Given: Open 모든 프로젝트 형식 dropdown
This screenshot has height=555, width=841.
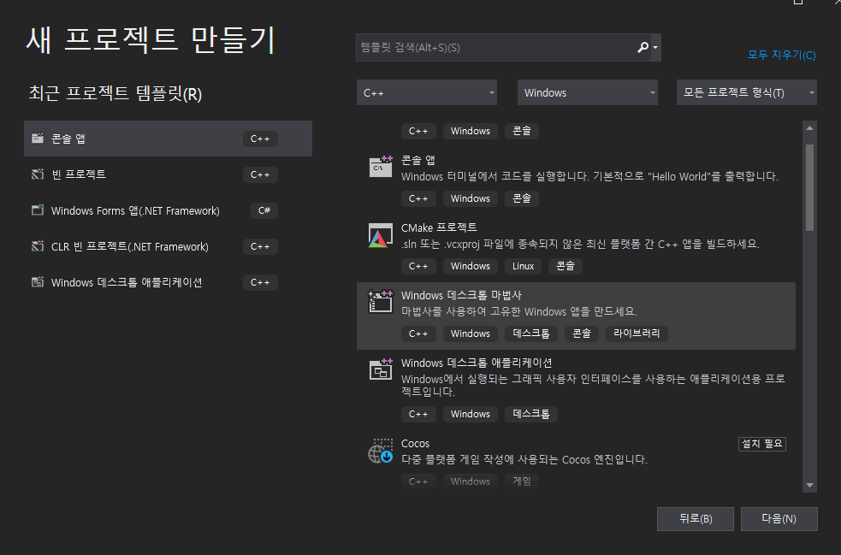Looking at the screenshot, I should click(x=747, y=92).
